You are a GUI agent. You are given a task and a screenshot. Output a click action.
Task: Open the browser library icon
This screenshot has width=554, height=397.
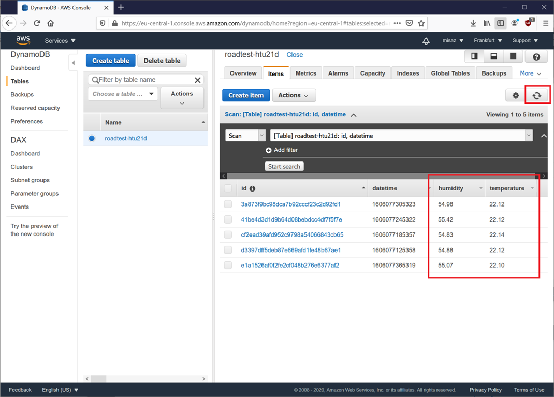point(487,23)
